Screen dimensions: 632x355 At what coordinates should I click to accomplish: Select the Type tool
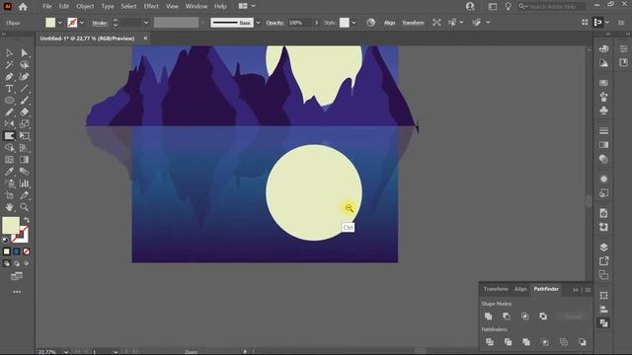(x=9, y=89)
